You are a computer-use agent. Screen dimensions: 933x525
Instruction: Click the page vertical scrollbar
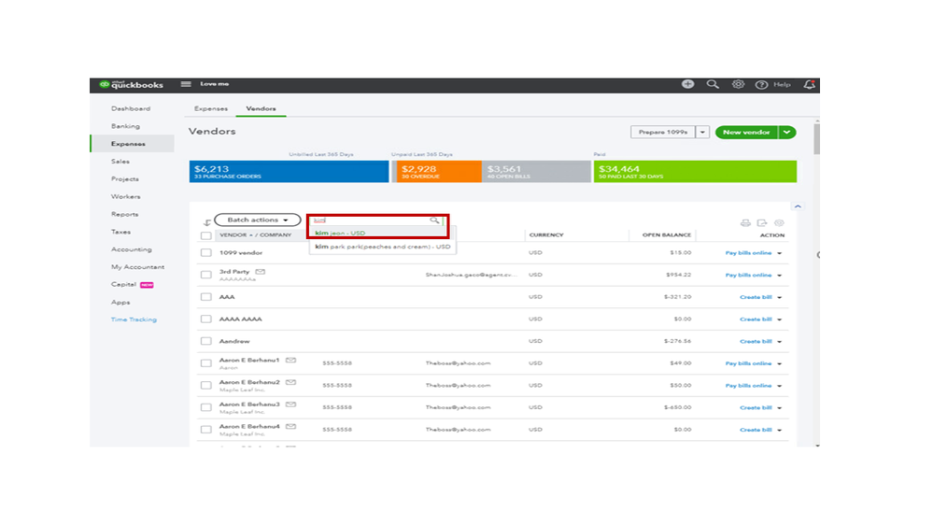click(x=817, y=138)
